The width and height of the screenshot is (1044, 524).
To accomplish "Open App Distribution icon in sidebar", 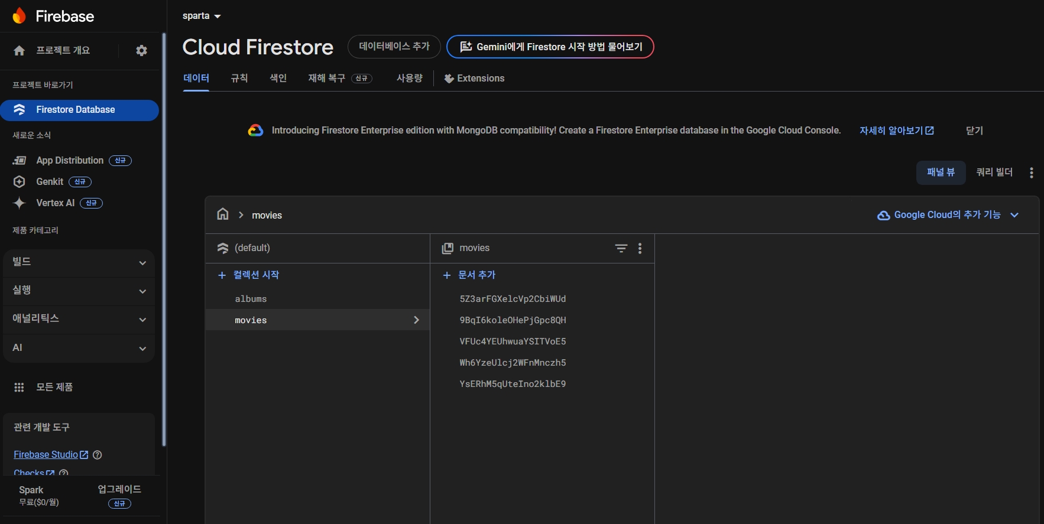I will point(20,161).
